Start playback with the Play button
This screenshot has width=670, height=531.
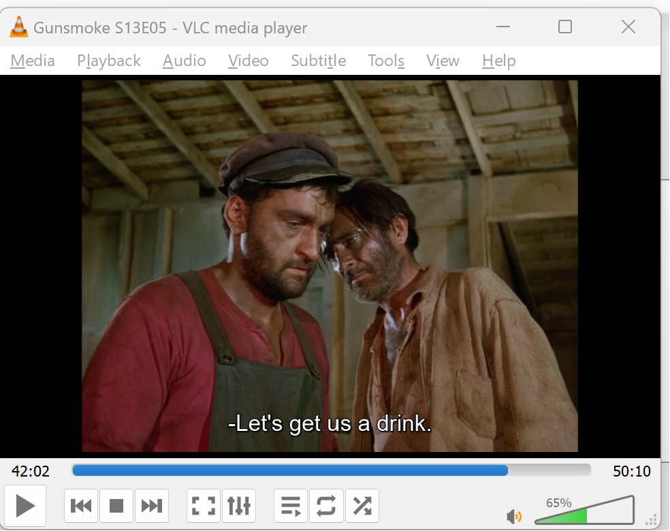click(x=25, y=506)
